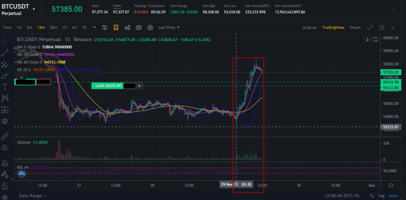Viewport: 406px width, 200px height.
Task: Switch to Depth chart view
Action: click(355, 27)
